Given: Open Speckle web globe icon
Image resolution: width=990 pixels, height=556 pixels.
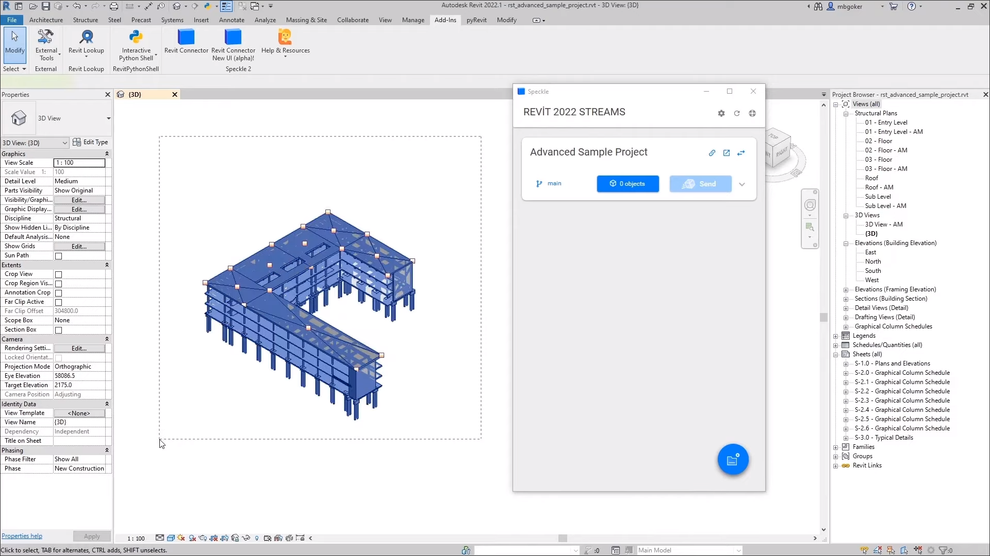Looking at the screenshot, I should (x=752, y=113).
